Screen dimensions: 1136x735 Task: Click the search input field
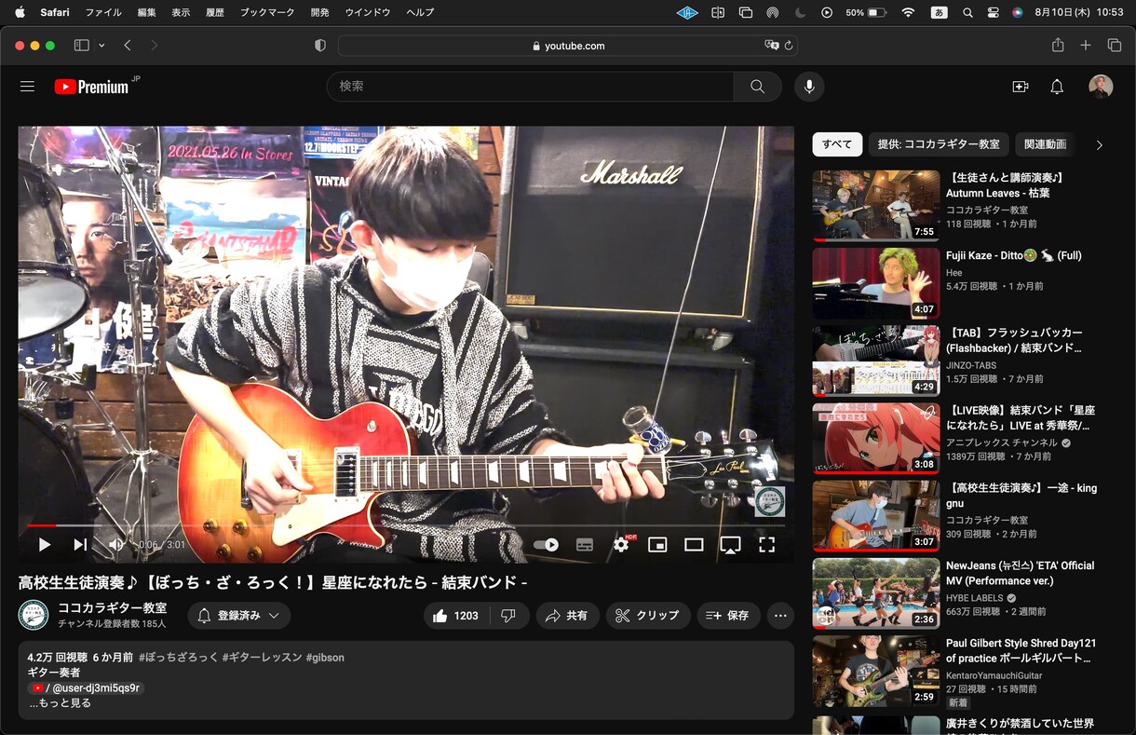[x=531, y=87]
